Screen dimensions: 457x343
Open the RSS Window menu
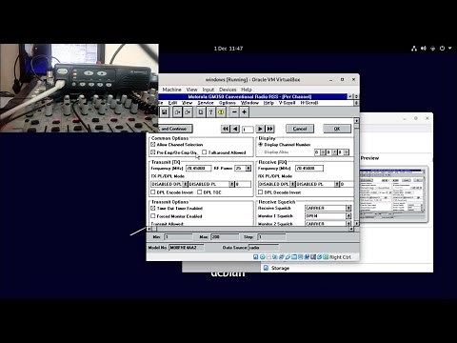pos(249,103)
